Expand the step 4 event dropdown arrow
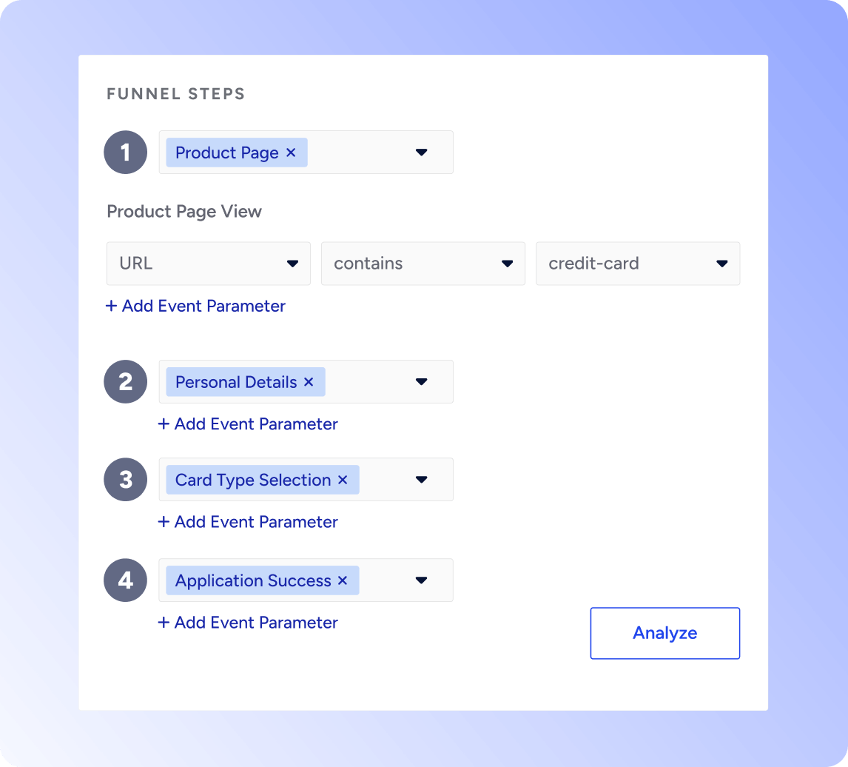 point(422,580)
